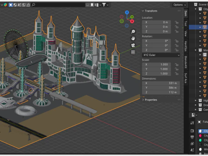Open the categories hierarchy icon
208x156 pixels.
[x=97, y=5]
